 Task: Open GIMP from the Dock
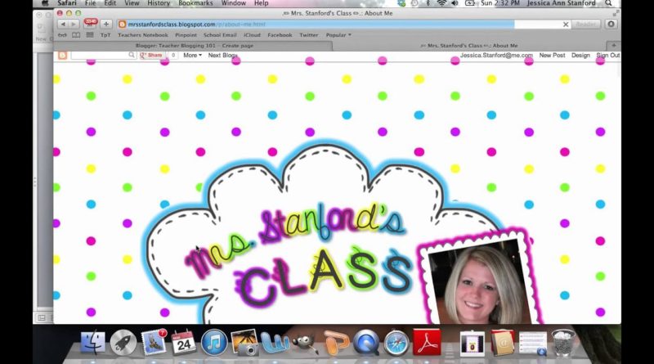[305, 343]
